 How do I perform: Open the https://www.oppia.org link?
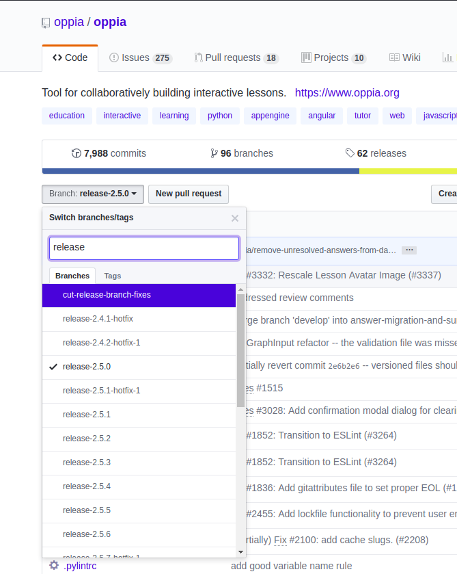point(347,93)
